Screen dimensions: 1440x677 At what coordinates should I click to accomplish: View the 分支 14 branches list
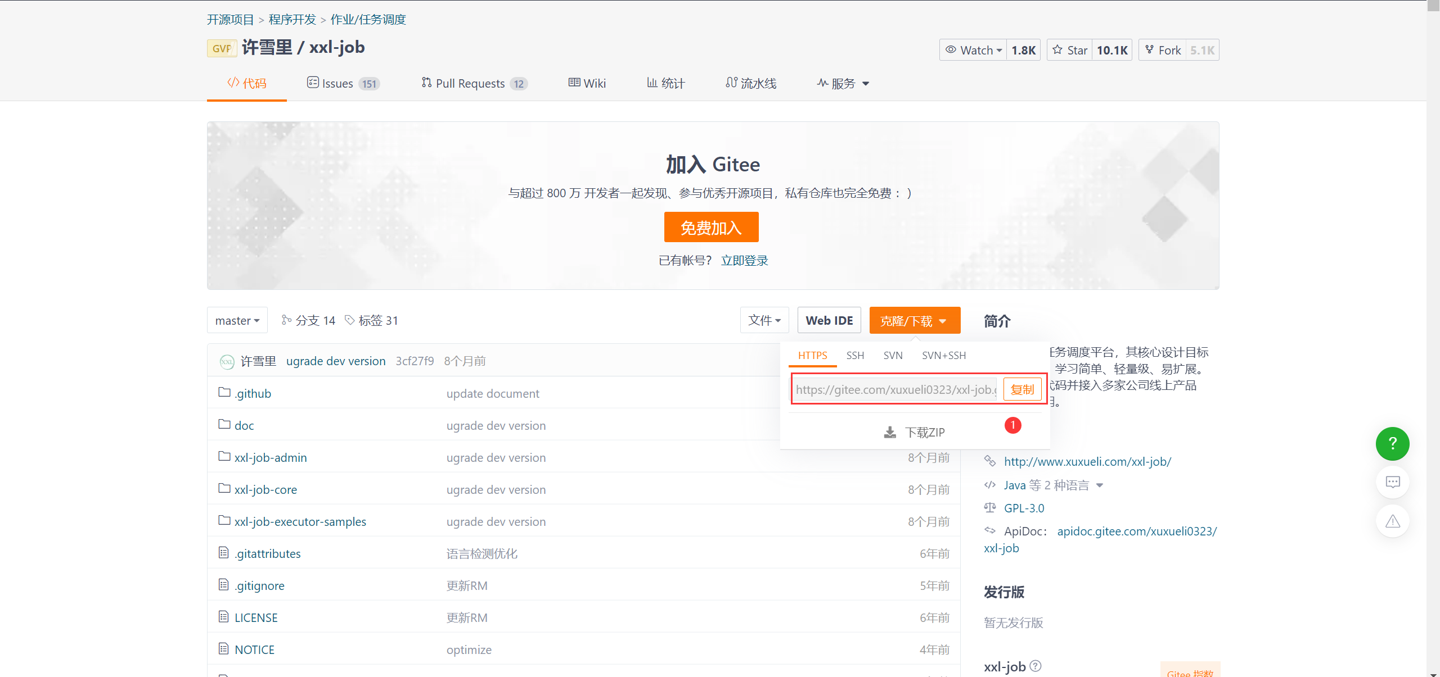click(308, 320)
